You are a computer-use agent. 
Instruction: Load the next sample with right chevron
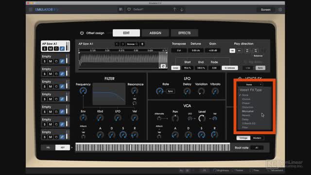pyautogui.click(x=122, y=44)
